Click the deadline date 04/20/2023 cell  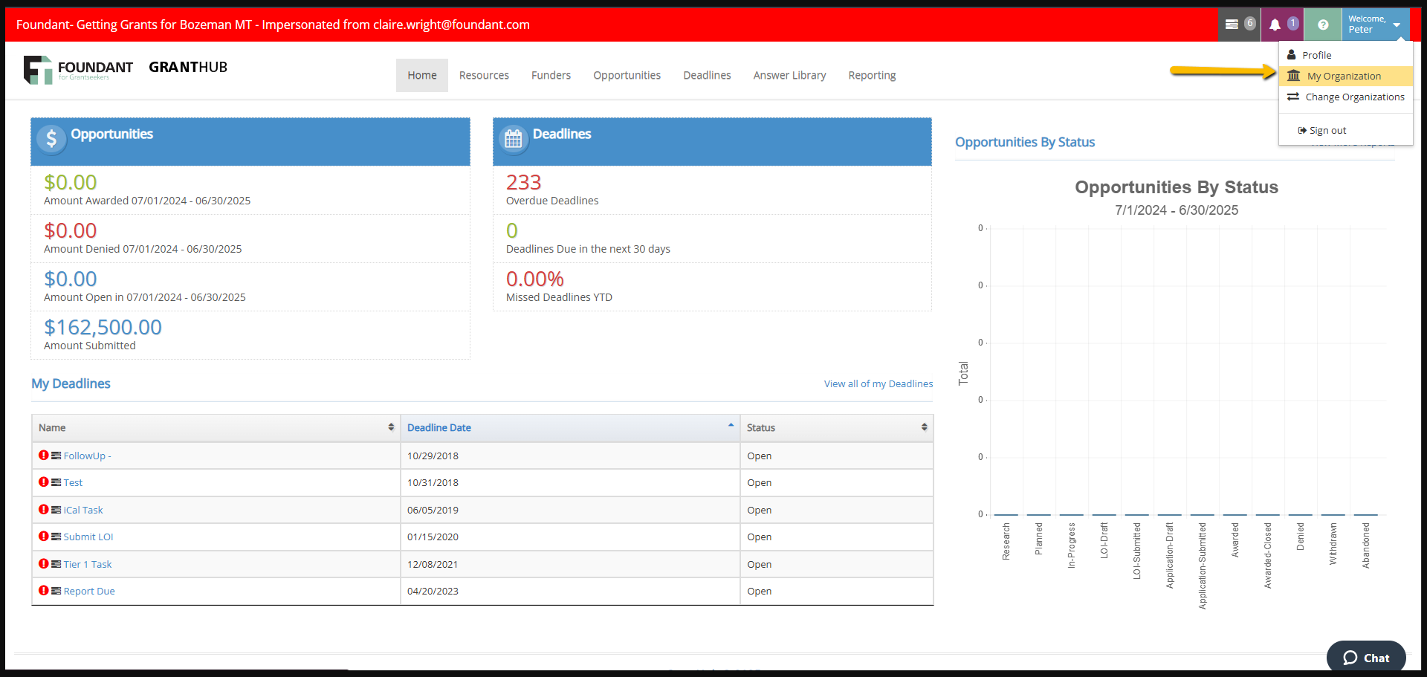[571, 591]
